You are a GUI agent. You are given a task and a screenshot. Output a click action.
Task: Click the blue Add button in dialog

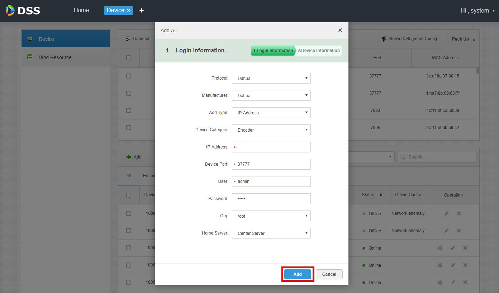(298, 274)
